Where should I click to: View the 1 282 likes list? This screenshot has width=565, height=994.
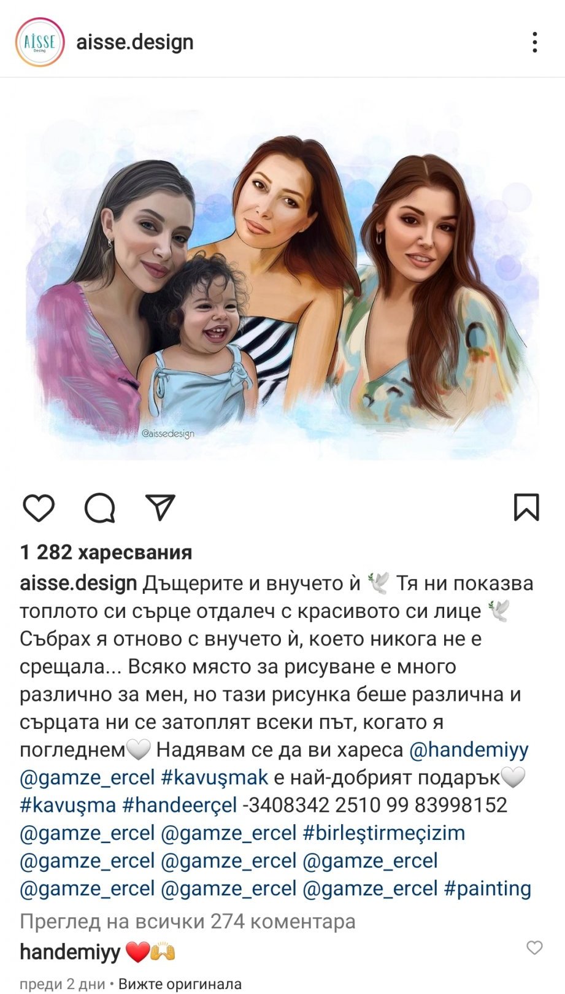[106, 552]
